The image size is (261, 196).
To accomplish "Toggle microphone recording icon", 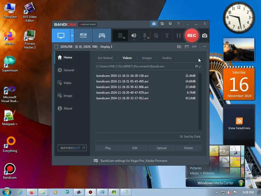I will click(145, 36).
